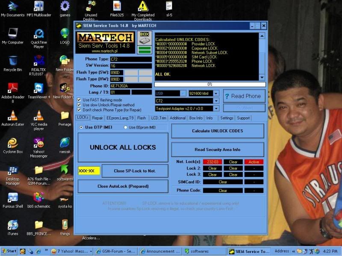Click the yellow XXX-XX input field

click(89, 171)
